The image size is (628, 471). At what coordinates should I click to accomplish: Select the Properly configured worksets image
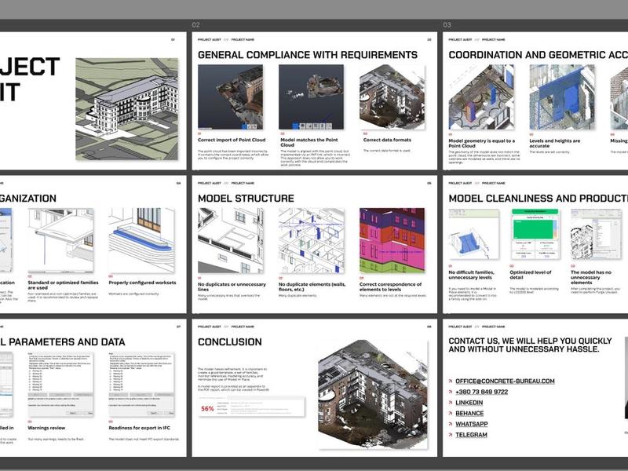coord(141,240)
